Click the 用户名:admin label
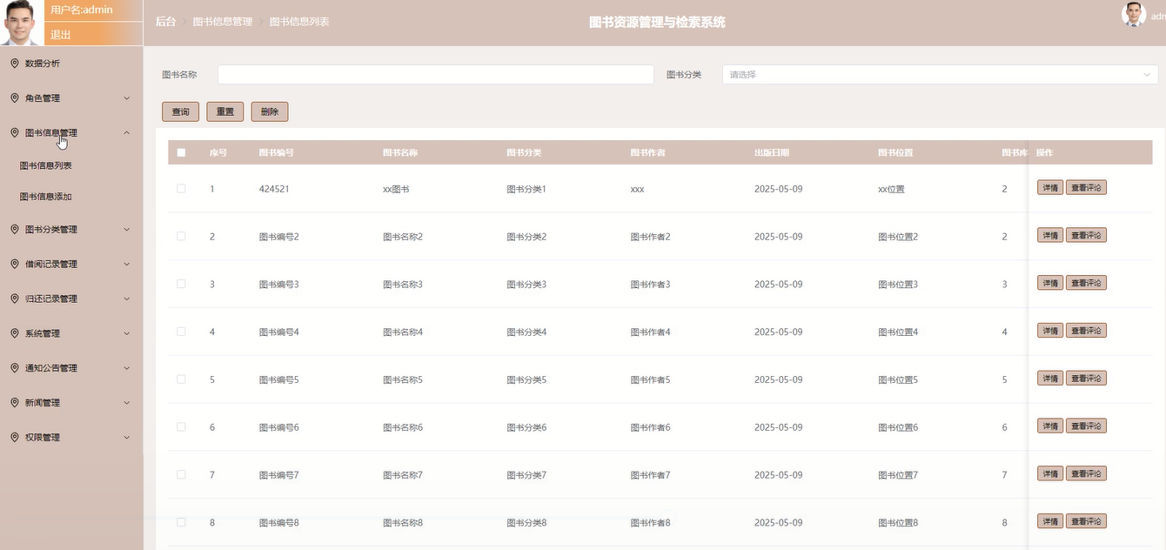 pos(82,10)
